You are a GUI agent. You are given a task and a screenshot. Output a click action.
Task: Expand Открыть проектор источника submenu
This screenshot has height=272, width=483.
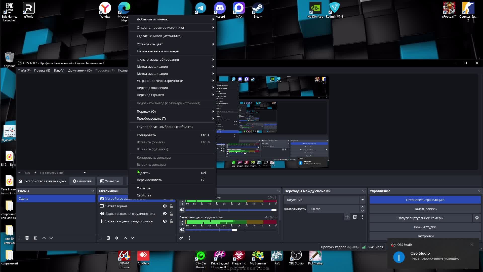pos(173,27)
